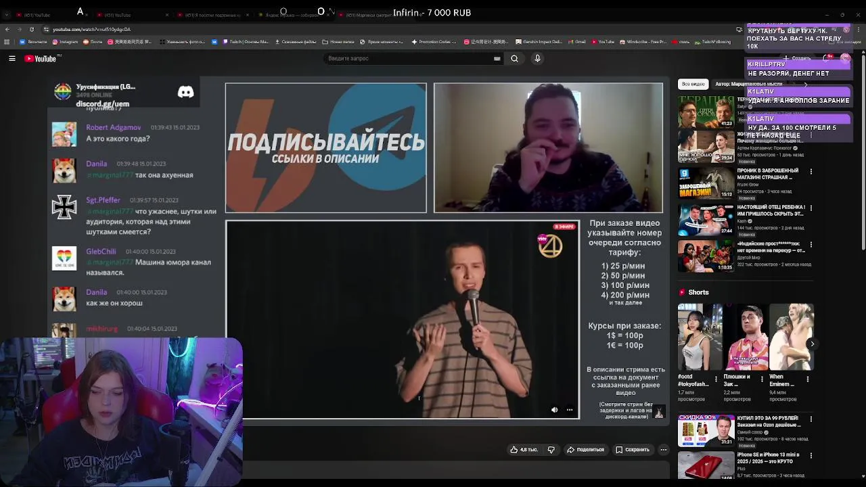Go to the YouTube home logo
866x487 pixels.
tap(41, 59)
